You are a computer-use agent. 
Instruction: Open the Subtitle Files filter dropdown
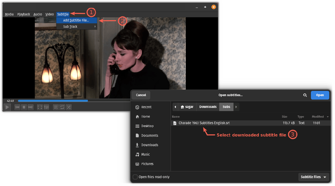pos(314,177)
